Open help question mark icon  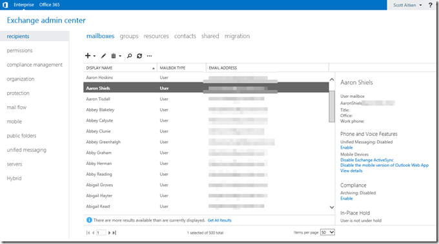[x=431, y=5]
